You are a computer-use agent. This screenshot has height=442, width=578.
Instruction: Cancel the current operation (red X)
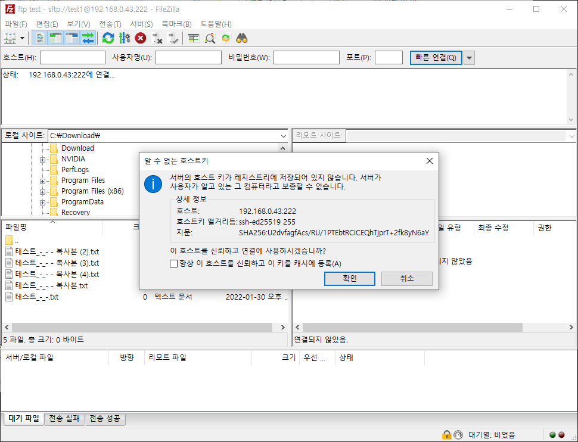[x=141, y=38]
